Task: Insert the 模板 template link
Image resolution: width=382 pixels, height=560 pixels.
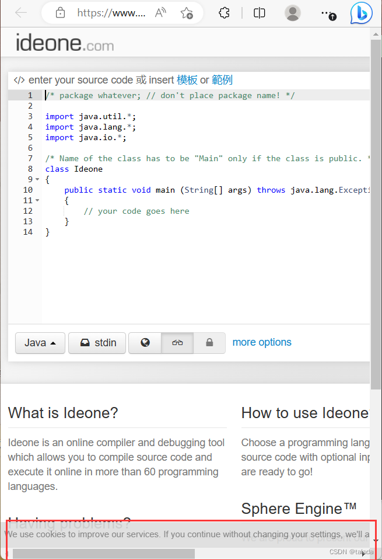Action: (187, 79)
